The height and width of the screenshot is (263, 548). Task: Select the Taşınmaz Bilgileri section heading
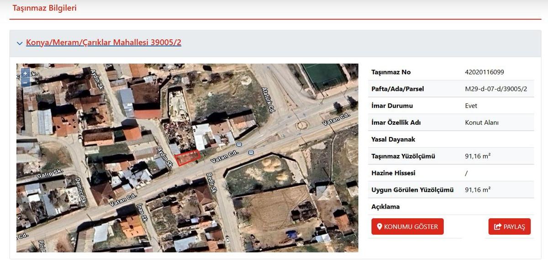pyautogui.click(x=44, y=8)
